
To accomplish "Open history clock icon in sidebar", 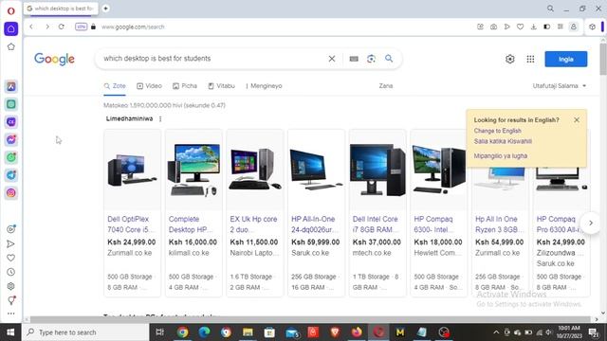I will coord(10,272).
